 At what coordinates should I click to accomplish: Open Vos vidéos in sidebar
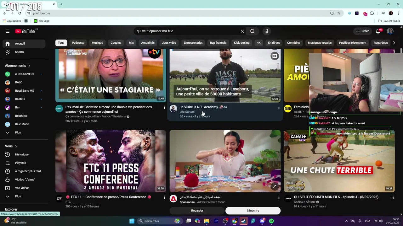coord(25,188)
